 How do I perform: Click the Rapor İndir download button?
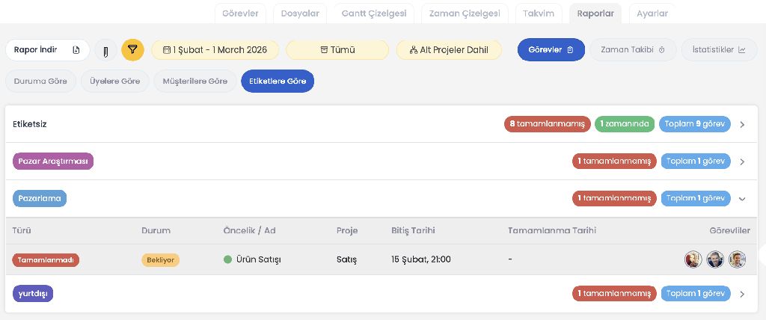47,50
